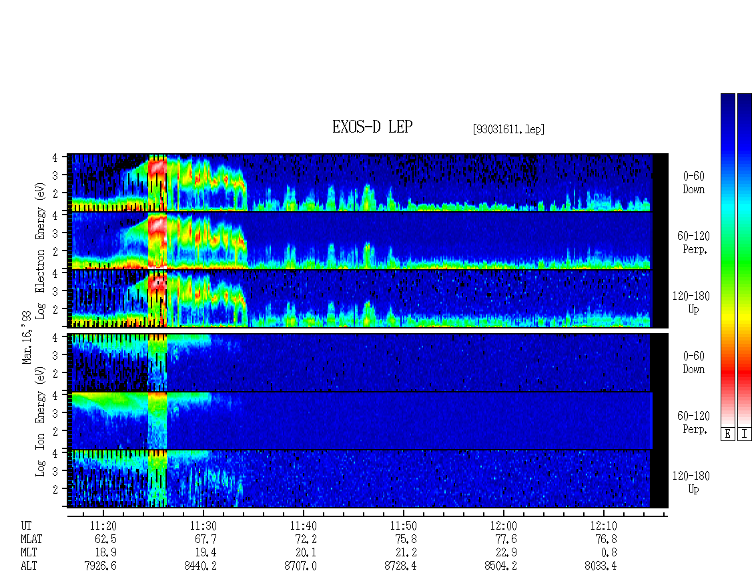
Task: Select the 11:50 UT time tick label
Action: coord(403,526)
